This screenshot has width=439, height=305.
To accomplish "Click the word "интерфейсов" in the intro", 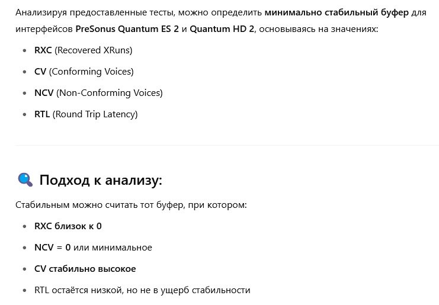I will point(44,29).
